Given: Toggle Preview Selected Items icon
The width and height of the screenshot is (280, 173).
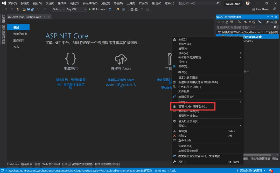Looking at the screenshot, I should 272,22.
